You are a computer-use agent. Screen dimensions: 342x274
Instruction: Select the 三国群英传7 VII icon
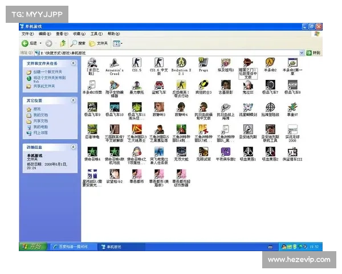tap(115, 130)
